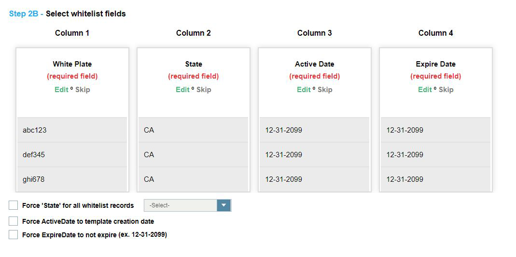Screen dimensions: 516x257
Task: Skip the Active Date column field
Action: tap(325, 90)
